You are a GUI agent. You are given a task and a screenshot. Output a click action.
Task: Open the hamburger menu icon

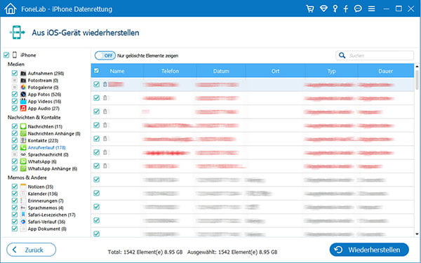(372, 9)
